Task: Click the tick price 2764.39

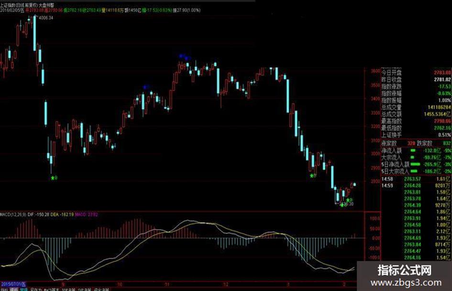Action: tap(412, 205)
